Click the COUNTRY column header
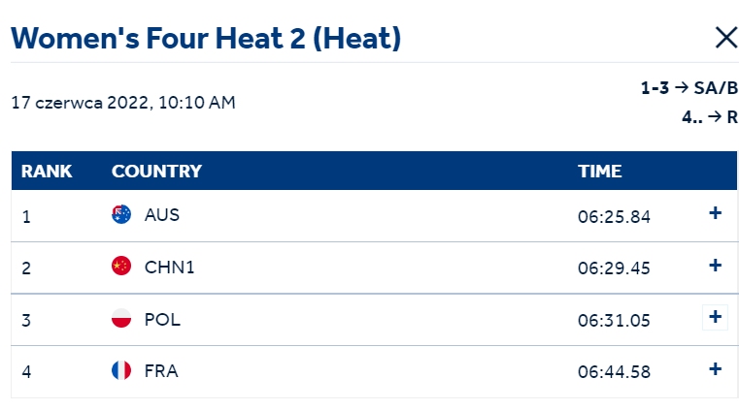The height and width of the screenshot is (410, 739). (x=156, y=172)
